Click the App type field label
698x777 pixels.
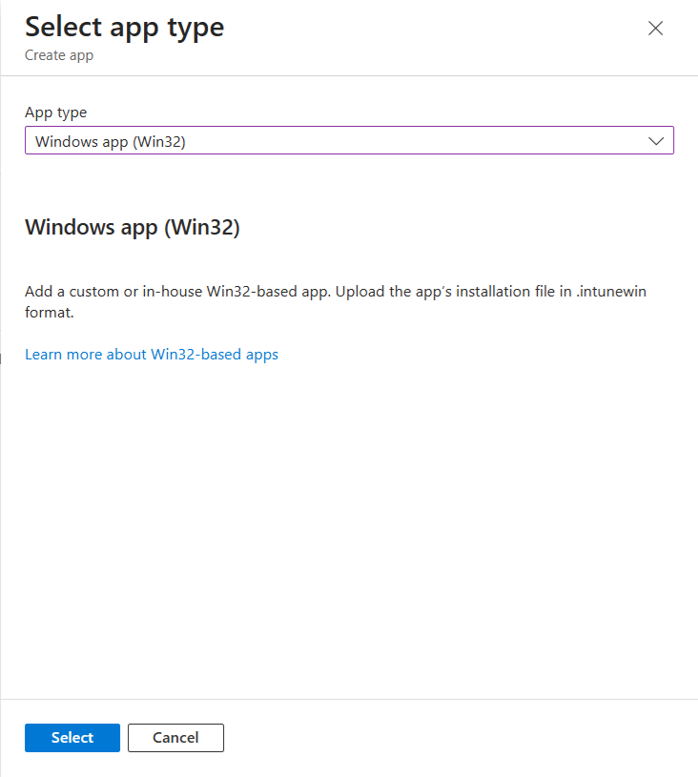pos(55,112)
